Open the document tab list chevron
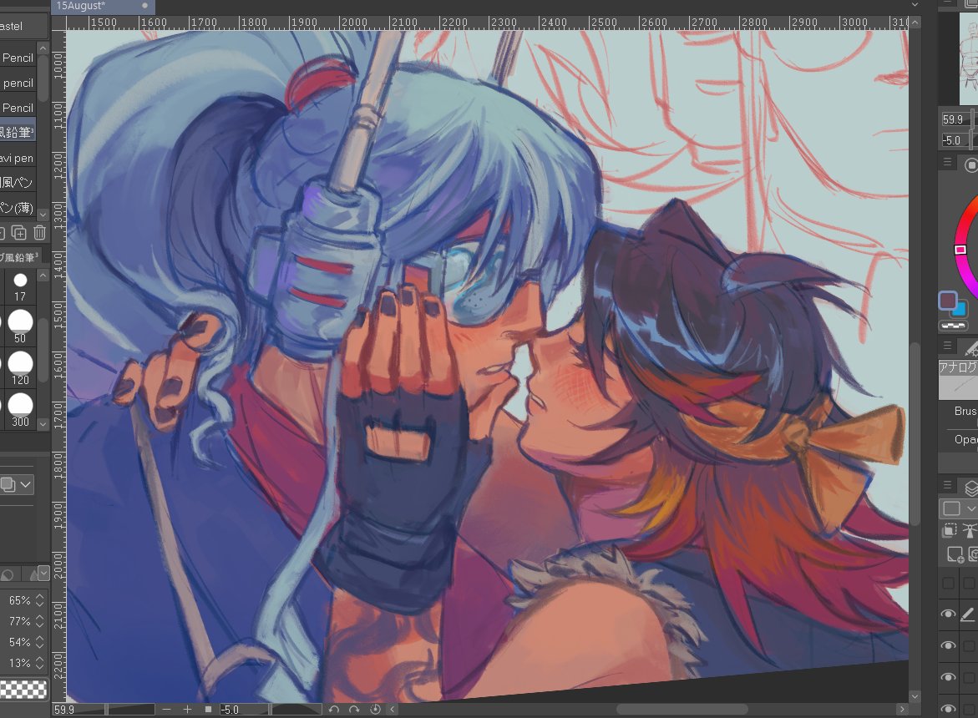Viewport: 978px width, 718px height. pyautogui.click(x=915, y=5)
